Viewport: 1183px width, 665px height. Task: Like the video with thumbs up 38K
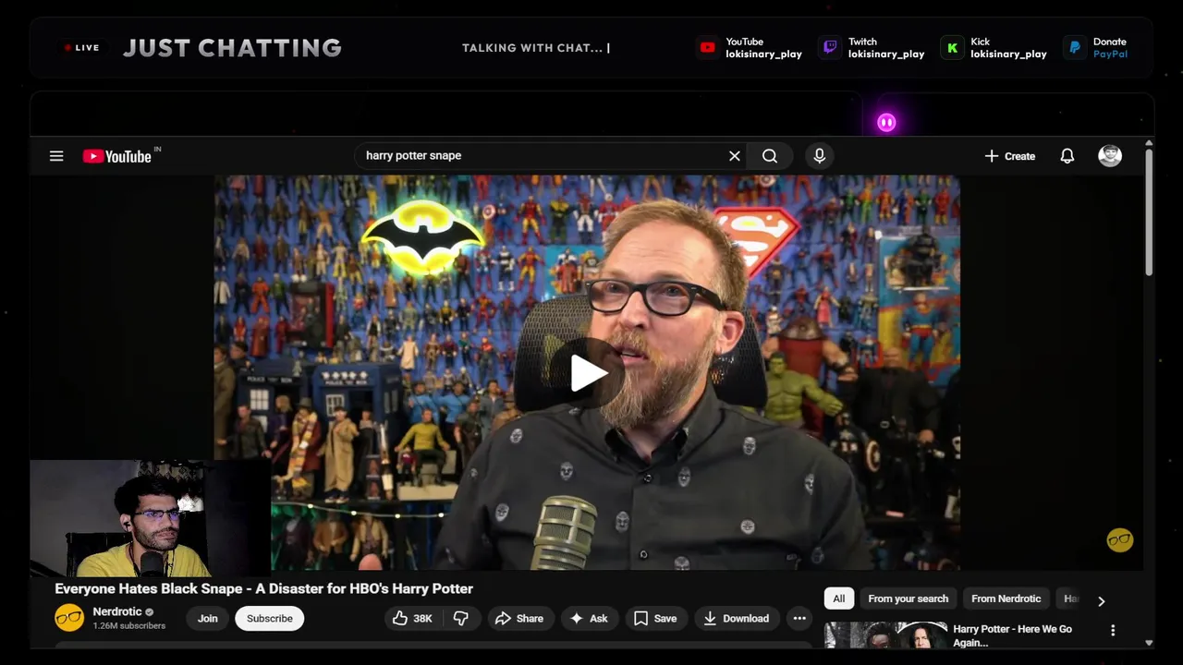413,618
